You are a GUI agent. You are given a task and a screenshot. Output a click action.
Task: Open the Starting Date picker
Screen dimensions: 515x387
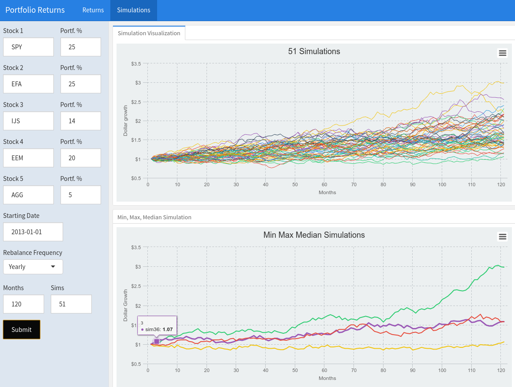pos(33,232)
